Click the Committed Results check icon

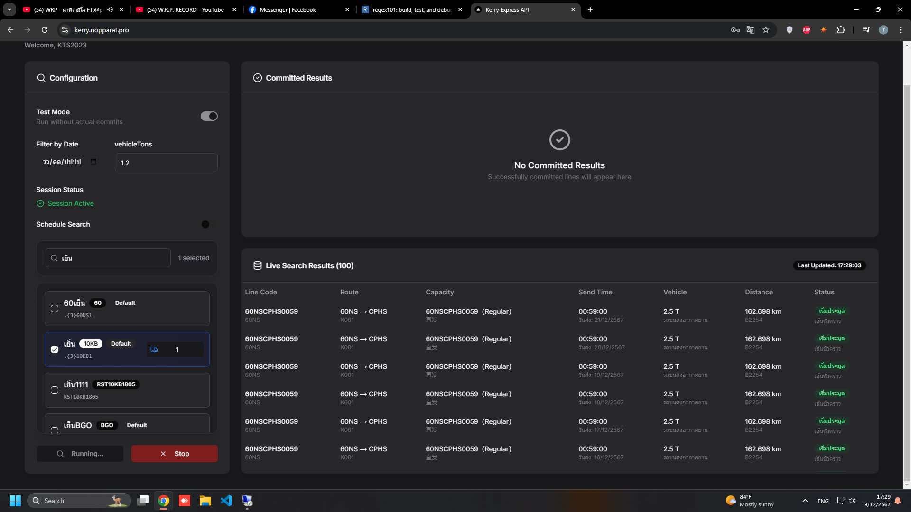pyautogui.click(x=258, y=78)
